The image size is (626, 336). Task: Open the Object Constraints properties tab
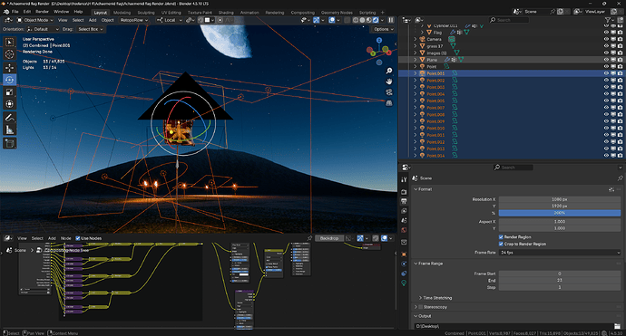[404, 274]
